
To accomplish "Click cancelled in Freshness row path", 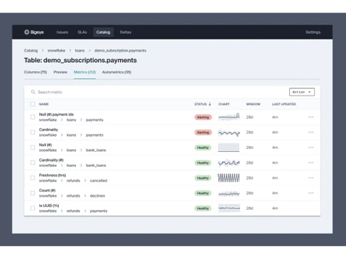I will [x=98, y=180].
